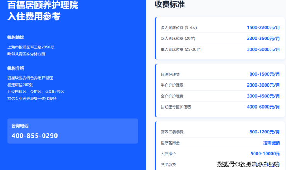Image resolution: width=286 pixels, height=170 pixels.
Task: Click the line 开设自理区、介护区、认知症专区
Action: click(36, 92)
